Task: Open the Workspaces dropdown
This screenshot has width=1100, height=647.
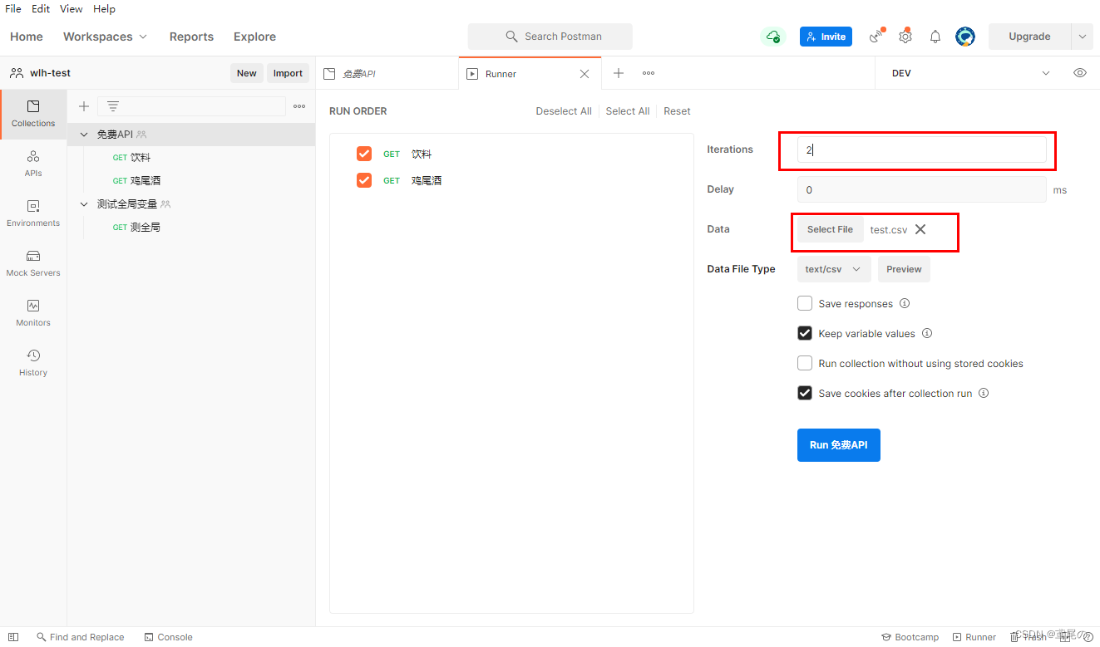Action: (x=105, y=37)
